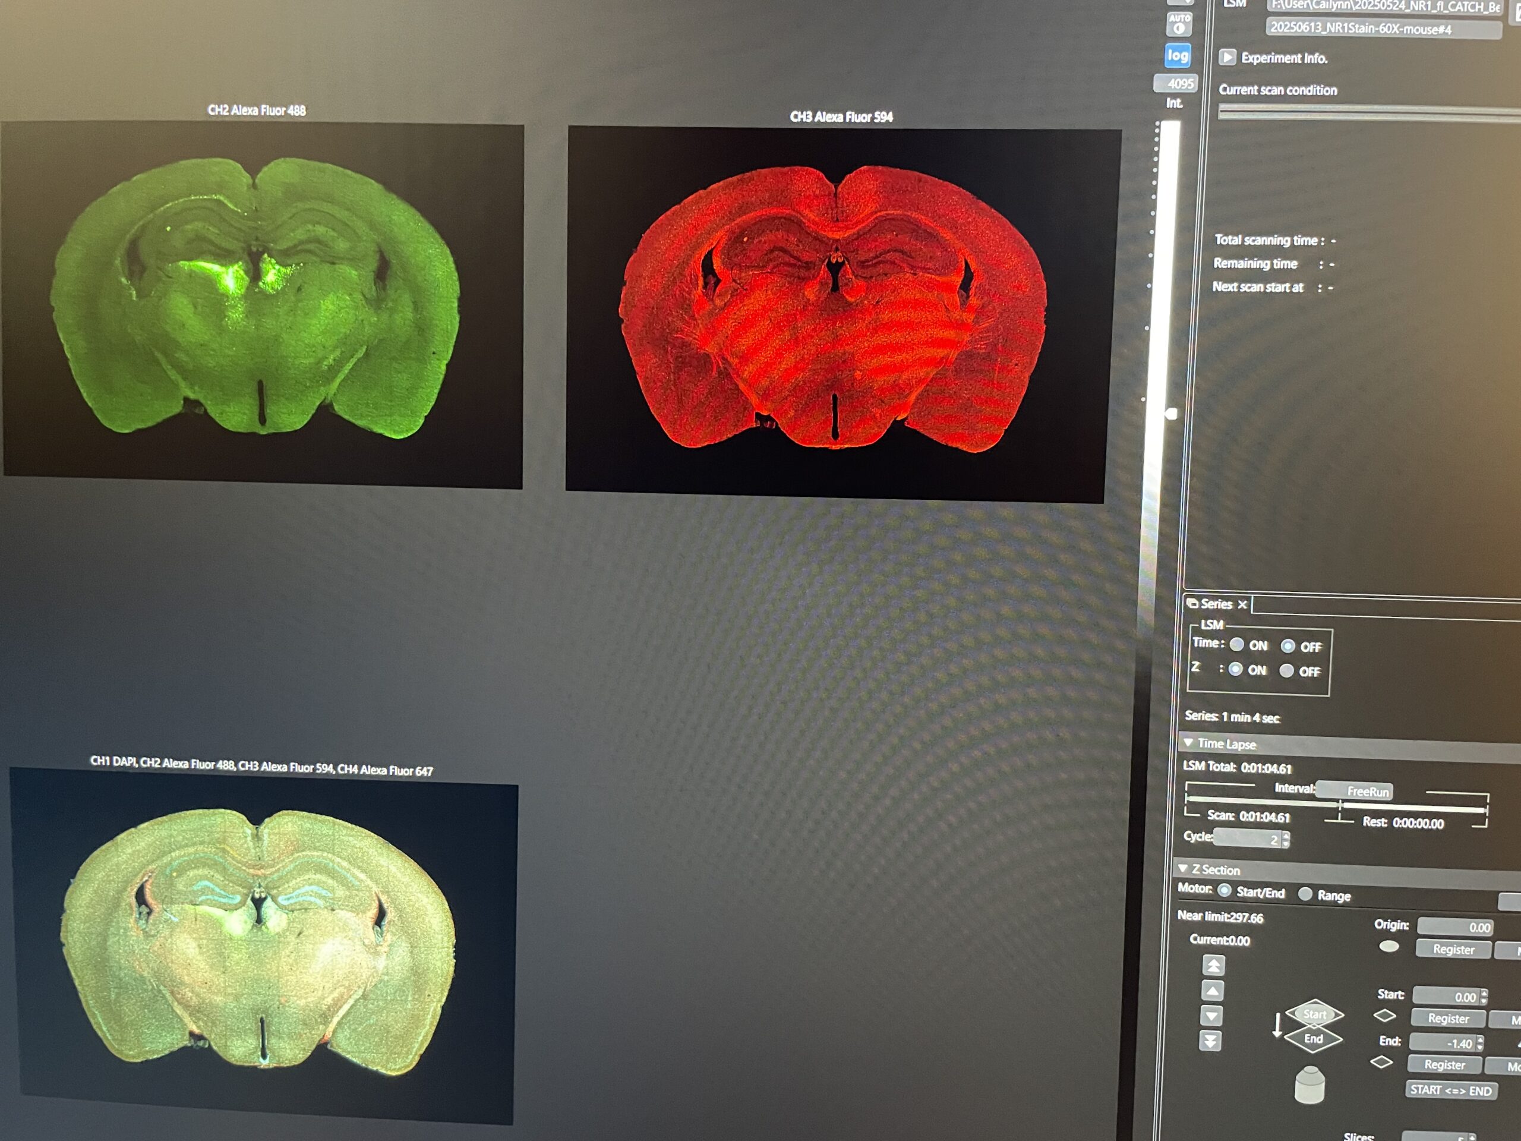Click the single-down Z step arrow

pos(1211,1016)
